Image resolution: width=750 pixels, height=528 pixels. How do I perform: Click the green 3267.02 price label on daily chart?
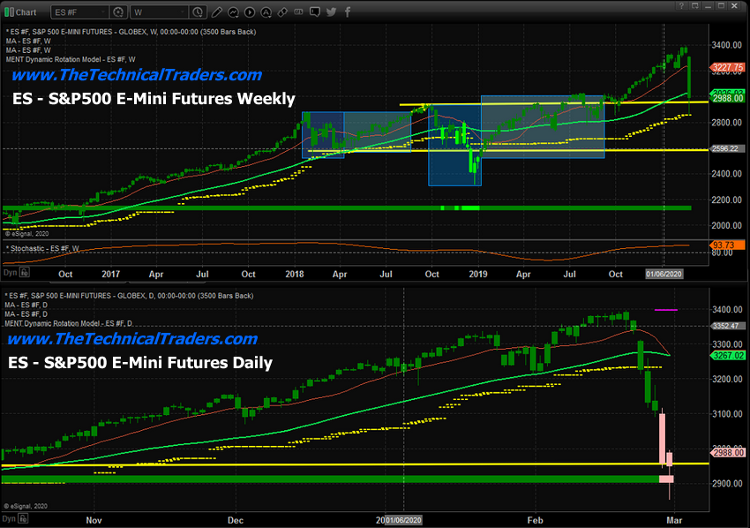(x=729, y=355)
